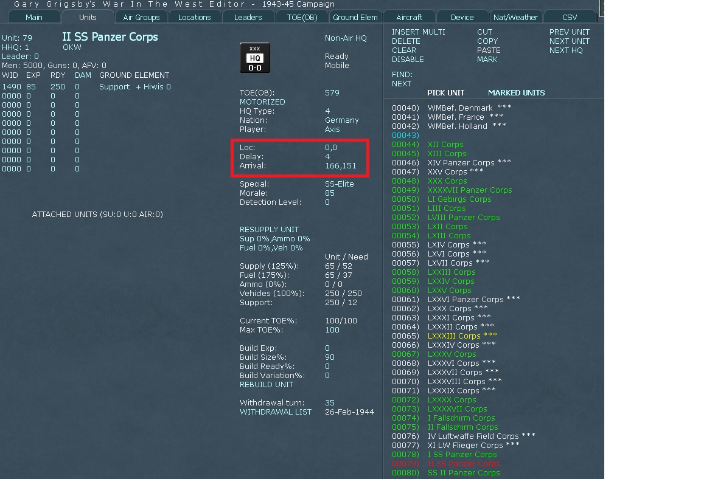Go to PREV UNIT
701x479 pixels.
point(570,32)
